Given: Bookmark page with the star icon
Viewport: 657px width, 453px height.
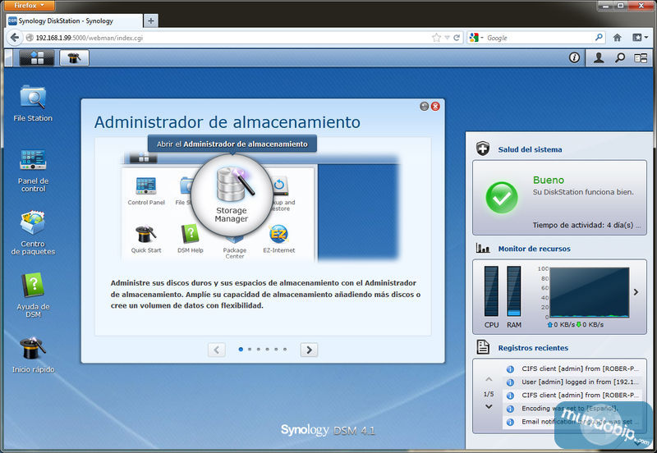Looking at the screenshot, I should (436, 38).
